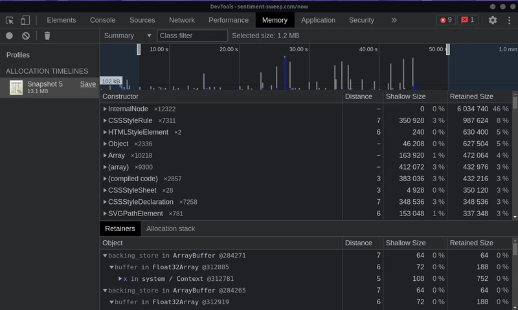Switch to the Allocation stack tab
Screen dimensions: 518x310
tap(171, 229)
